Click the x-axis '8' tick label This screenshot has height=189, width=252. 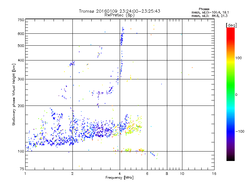click(167, 174)
